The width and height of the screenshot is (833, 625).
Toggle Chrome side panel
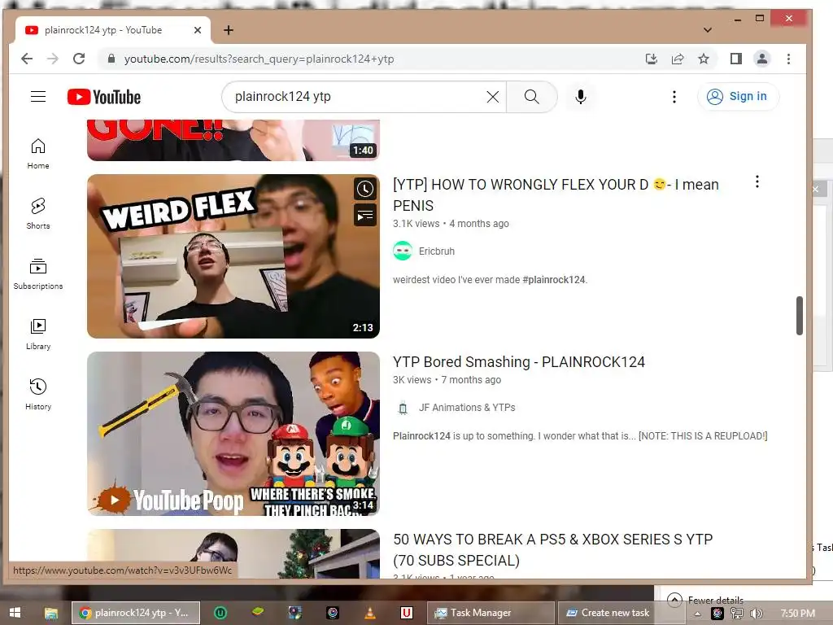[735, 59]
